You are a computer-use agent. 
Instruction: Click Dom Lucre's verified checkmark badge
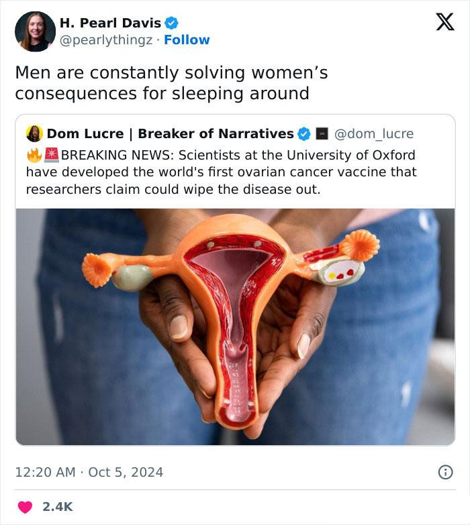click(x=304, y=134)
